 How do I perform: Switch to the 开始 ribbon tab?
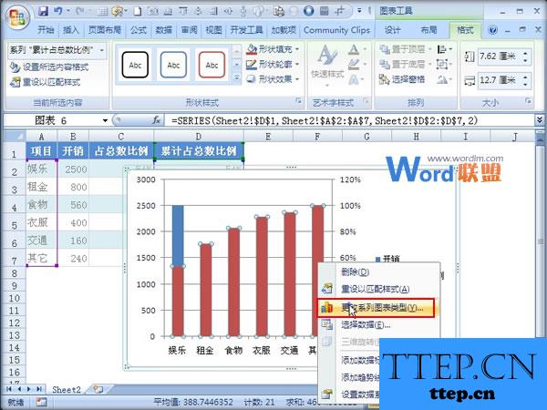(x=46, y=30)
